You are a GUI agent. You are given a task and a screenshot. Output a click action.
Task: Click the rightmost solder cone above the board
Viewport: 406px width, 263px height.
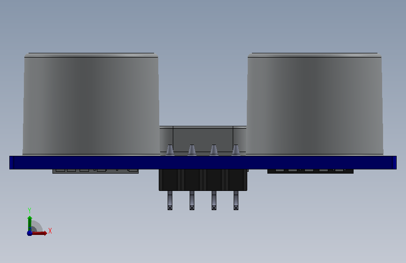point(236,150)
